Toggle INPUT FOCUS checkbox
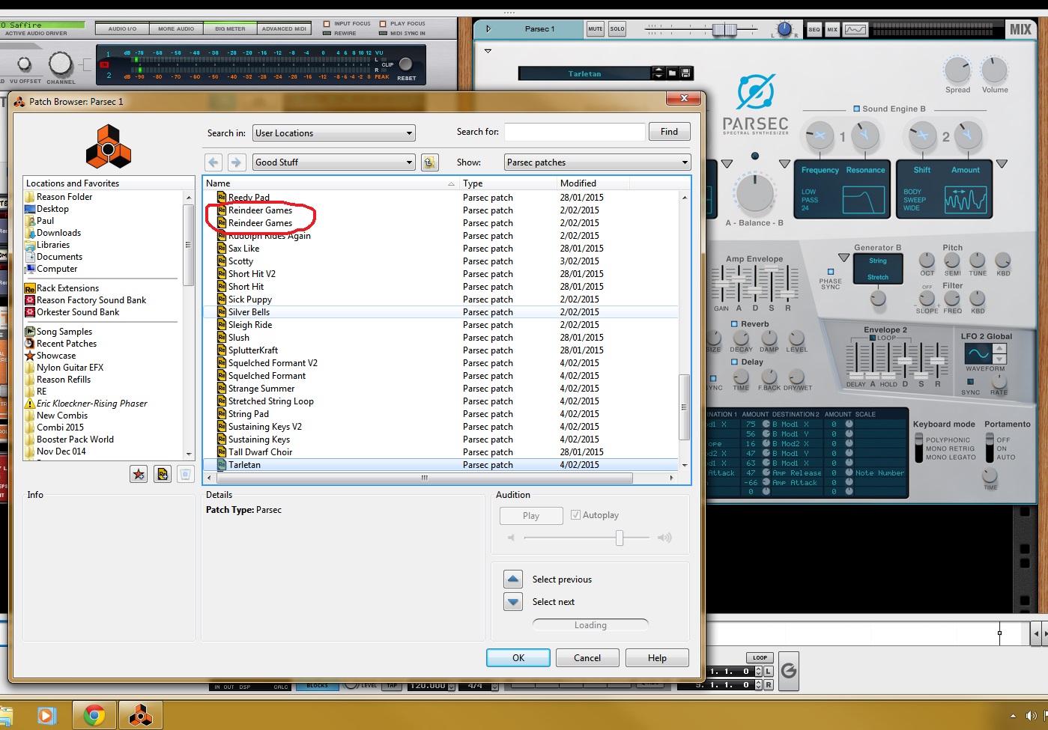Screen dimensions: 1048x730 327,24
